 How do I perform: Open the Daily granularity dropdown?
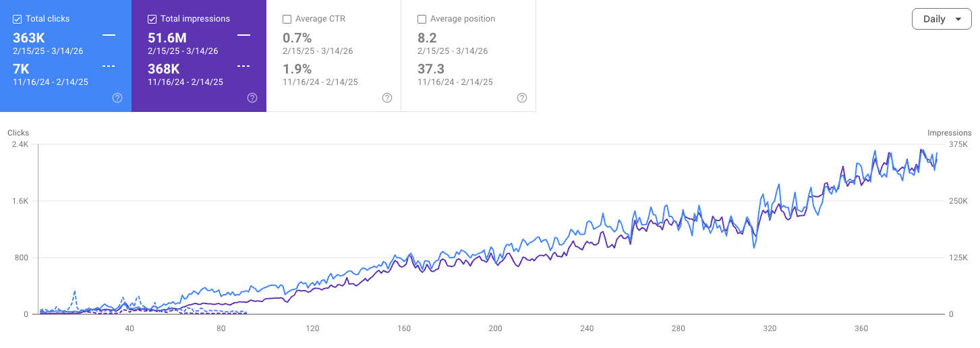[x=942, y=19]
